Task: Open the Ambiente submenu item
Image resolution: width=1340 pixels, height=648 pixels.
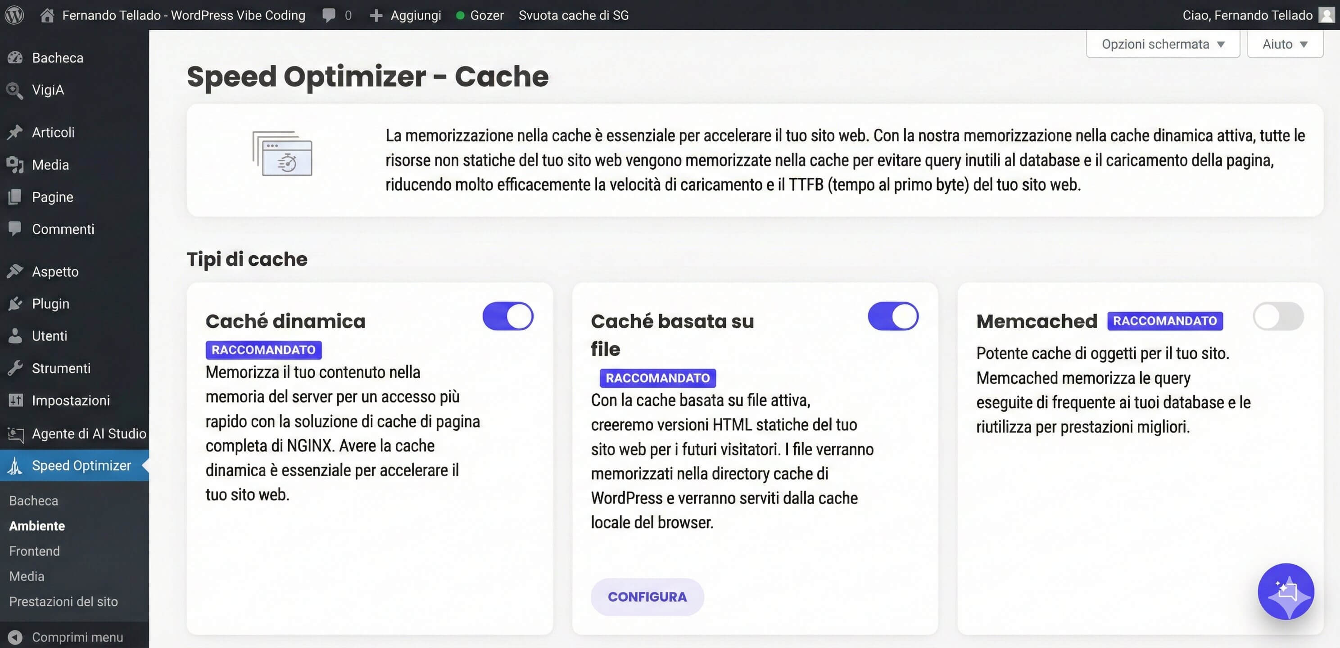Action: pyautogui.click(x=36, y=525)
